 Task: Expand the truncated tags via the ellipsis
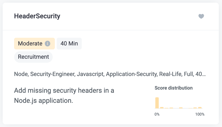(x=204, y=74)
